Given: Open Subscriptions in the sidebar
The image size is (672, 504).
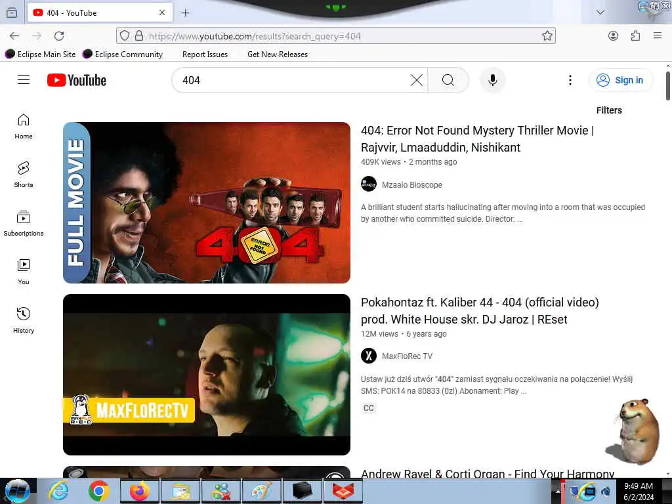Looking at the screenshot, I should [24, 223].
